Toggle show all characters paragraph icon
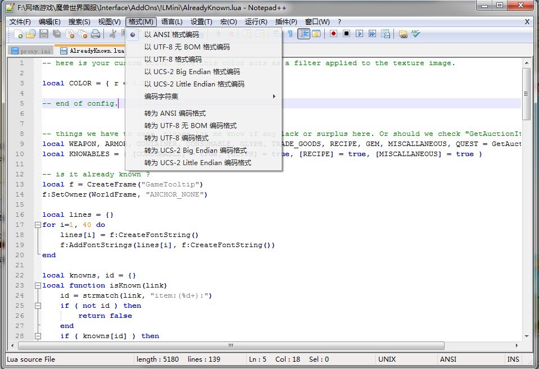Screen dimensions: 539x369 [x=290, y=34]
